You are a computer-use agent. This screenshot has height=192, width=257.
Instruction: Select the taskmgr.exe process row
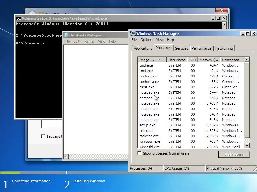coord(191,136)
